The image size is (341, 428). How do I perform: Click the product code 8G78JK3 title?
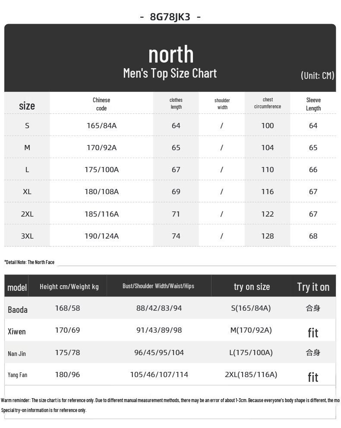(x=170, y=17)
